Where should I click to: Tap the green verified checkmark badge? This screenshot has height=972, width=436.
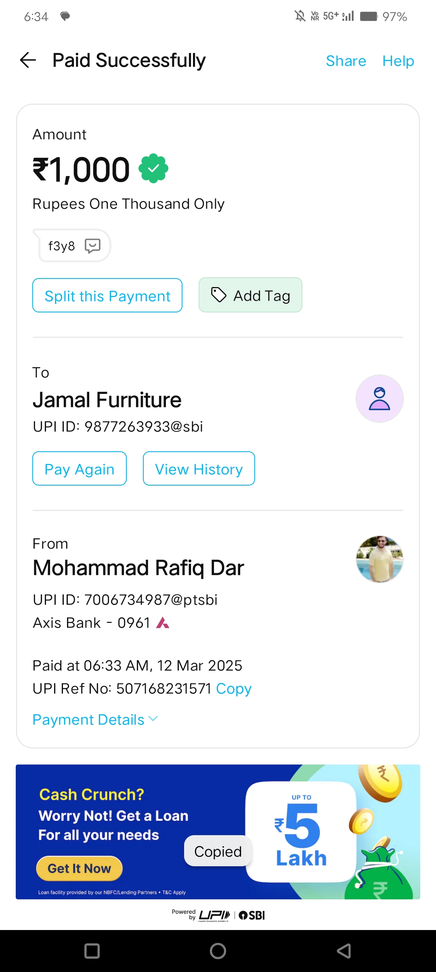coord(153,169)
